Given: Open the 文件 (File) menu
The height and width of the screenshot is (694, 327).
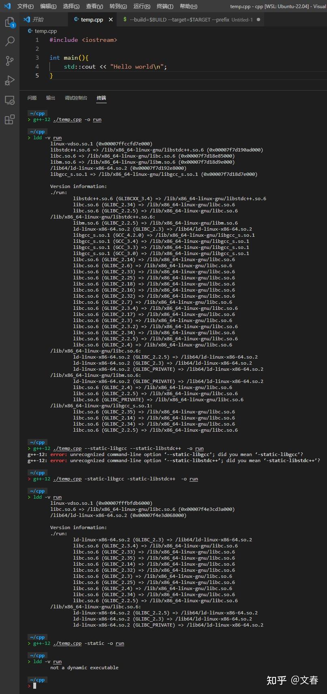Looking at the screenshot, I should tap(25, 6).
